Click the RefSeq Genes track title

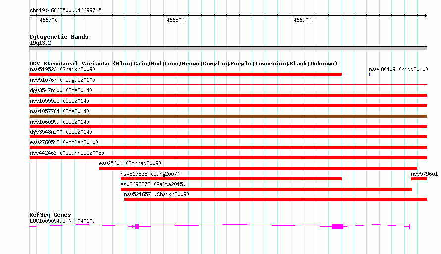[x=51, y=215]
